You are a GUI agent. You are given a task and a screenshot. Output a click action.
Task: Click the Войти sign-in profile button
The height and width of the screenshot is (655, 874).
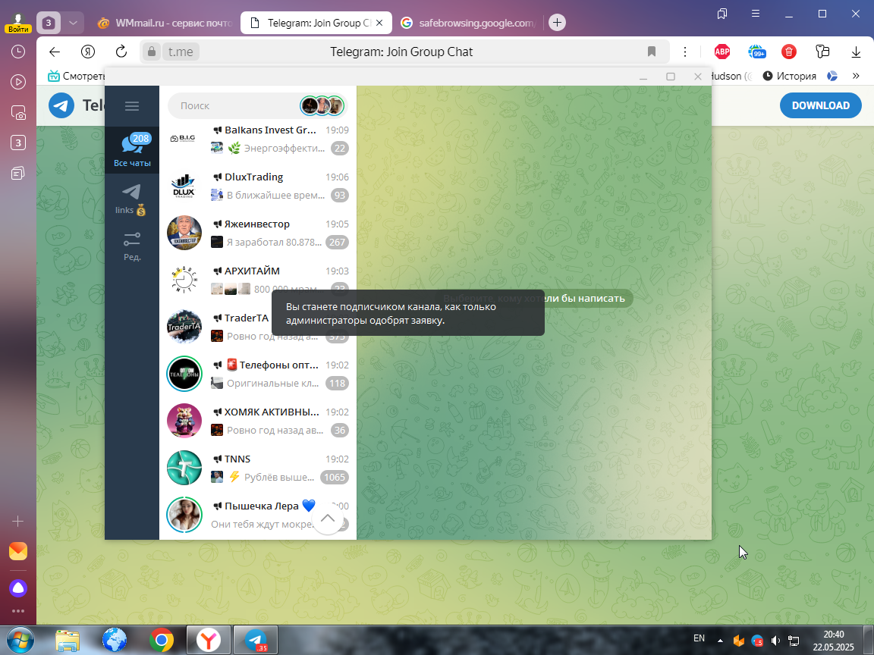18,24
